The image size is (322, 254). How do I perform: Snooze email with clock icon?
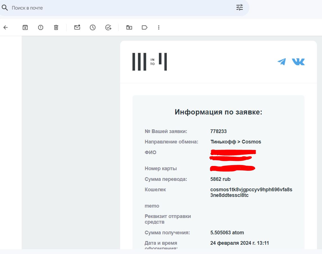(x=93, y=27)
